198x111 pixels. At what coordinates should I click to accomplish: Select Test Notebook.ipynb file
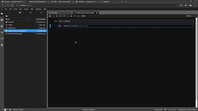coord(25,34)
